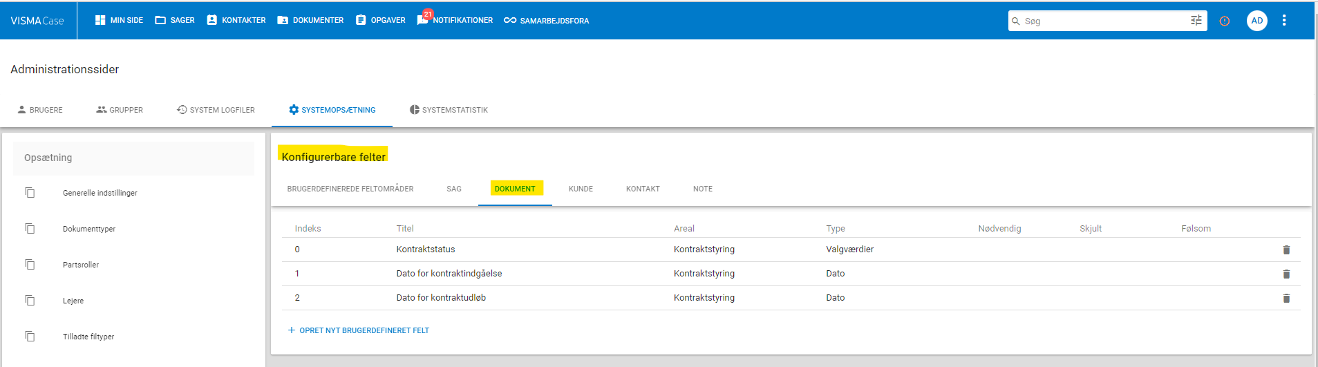
Task: Click Skjult column header
Action: (x=1091, y=229)
